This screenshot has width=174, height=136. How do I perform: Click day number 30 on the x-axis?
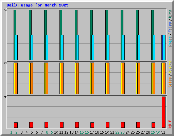(158, 132)
